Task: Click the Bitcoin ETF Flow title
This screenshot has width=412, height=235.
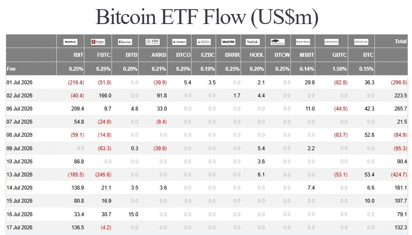Action: coord(207,17)
